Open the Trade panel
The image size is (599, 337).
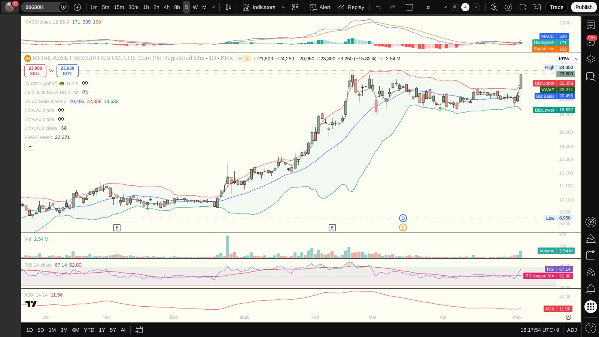pyautogui.click(x=557, y=7)
